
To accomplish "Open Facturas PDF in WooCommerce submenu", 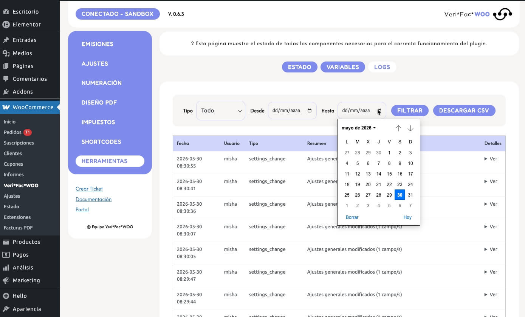I will pos(18,228).
